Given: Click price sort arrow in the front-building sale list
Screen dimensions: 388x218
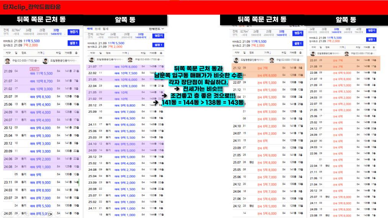Looking at the screenshot, I should click(128, 53).
